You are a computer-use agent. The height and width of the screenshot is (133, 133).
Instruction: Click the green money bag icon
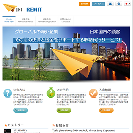pos(51,93)
